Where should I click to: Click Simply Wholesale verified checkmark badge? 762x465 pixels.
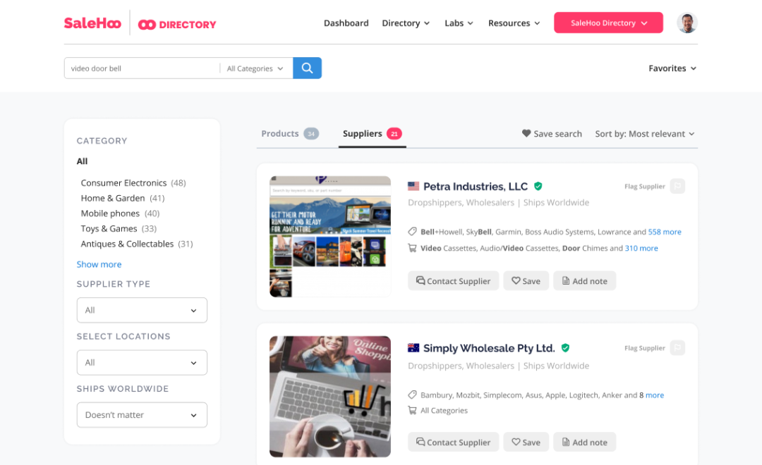pos(565,348)
